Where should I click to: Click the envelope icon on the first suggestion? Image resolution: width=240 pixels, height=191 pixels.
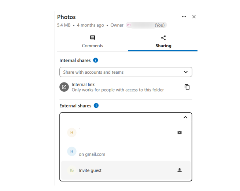180,133
